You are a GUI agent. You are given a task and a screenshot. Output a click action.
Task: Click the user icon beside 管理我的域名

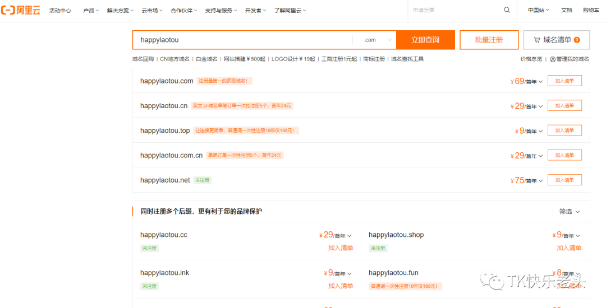pos(552,59)
